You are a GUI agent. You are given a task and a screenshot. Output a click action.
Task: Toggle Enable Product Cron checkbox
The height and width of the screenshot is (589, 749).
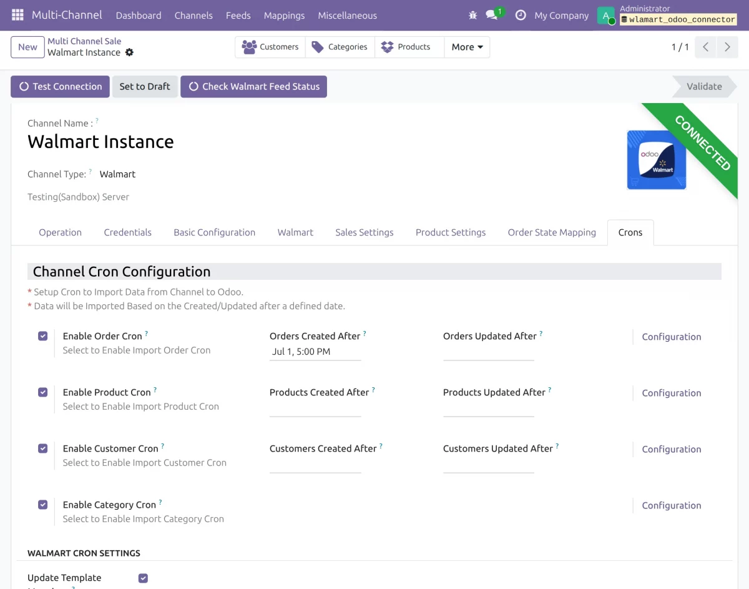click(x=42, y=392)
